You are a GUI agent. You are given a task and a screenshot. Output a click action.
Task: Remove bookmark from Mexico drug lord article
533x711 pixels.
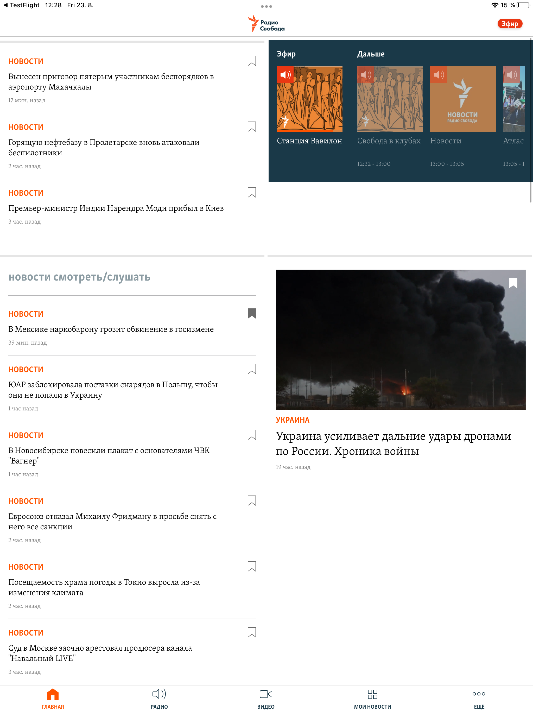pyautogui.click(x=252, y=313)
